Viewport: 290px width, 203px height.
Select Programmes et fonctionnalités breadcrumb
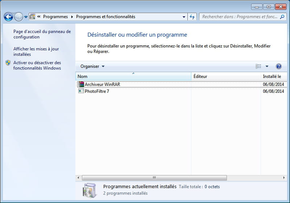tap(105, 17)
